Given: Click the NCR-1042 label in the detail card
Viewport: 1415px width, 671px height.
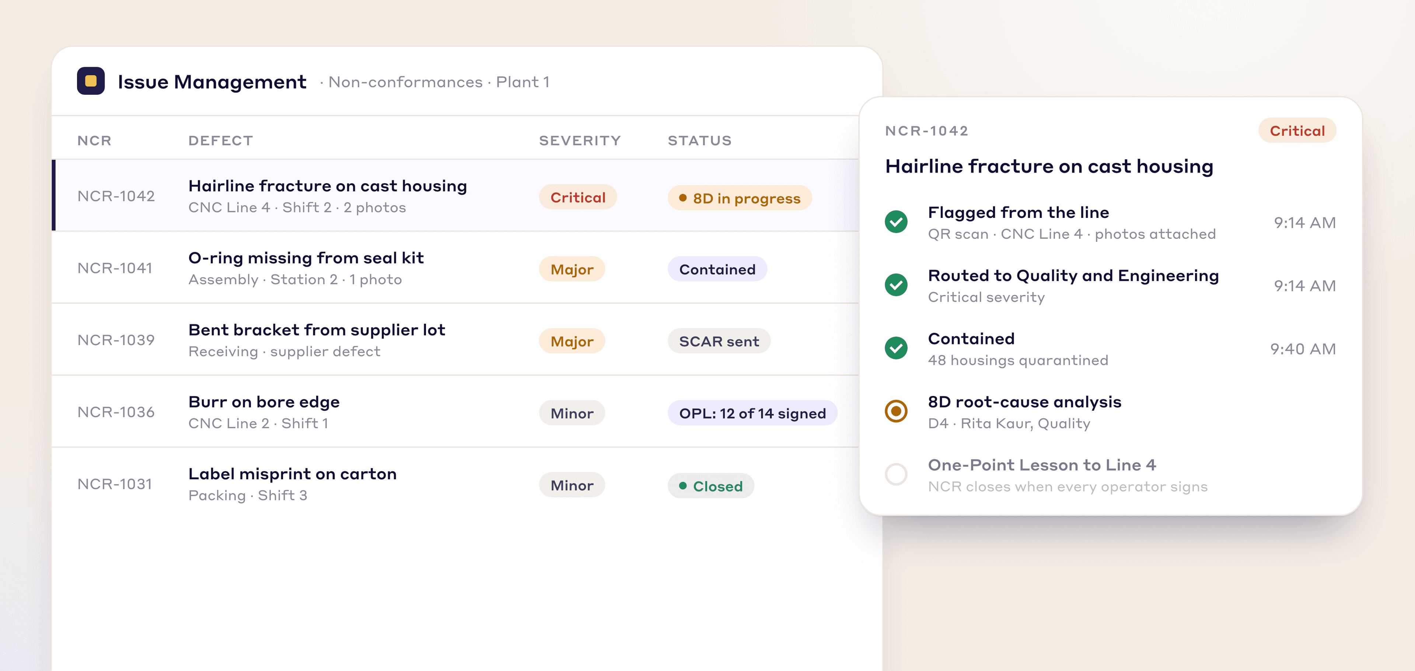Looking at the screenshot, I should [x=927, y=131].
